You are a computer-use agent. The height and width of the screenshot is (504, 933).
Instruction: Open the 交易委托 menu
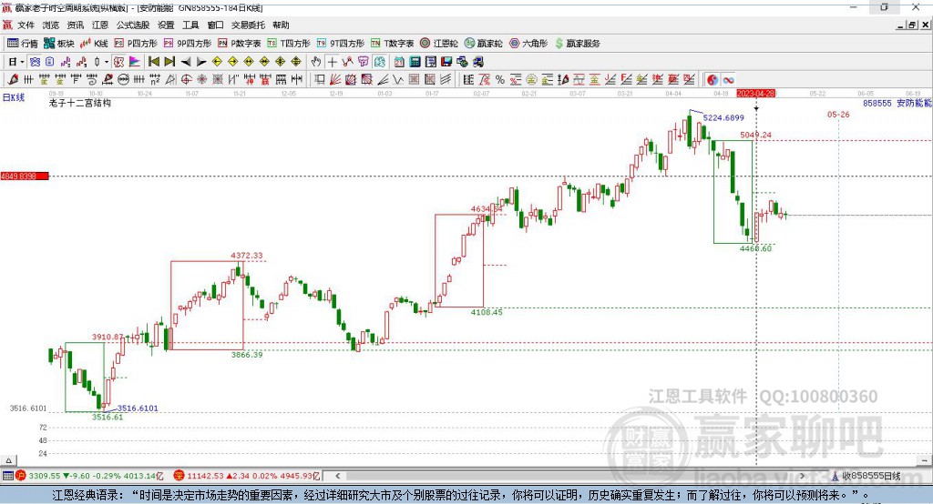pos(247,25)
